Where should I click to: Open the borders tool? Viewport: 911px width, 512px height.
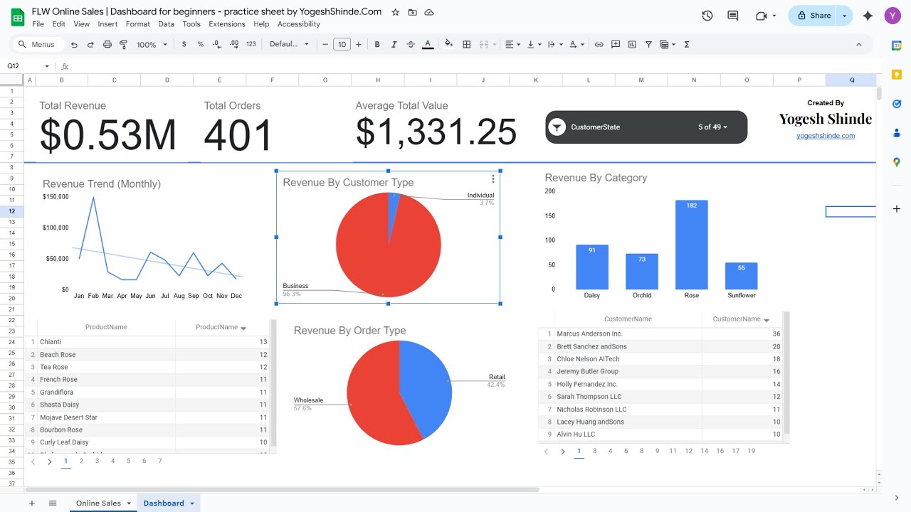[467, 44]
